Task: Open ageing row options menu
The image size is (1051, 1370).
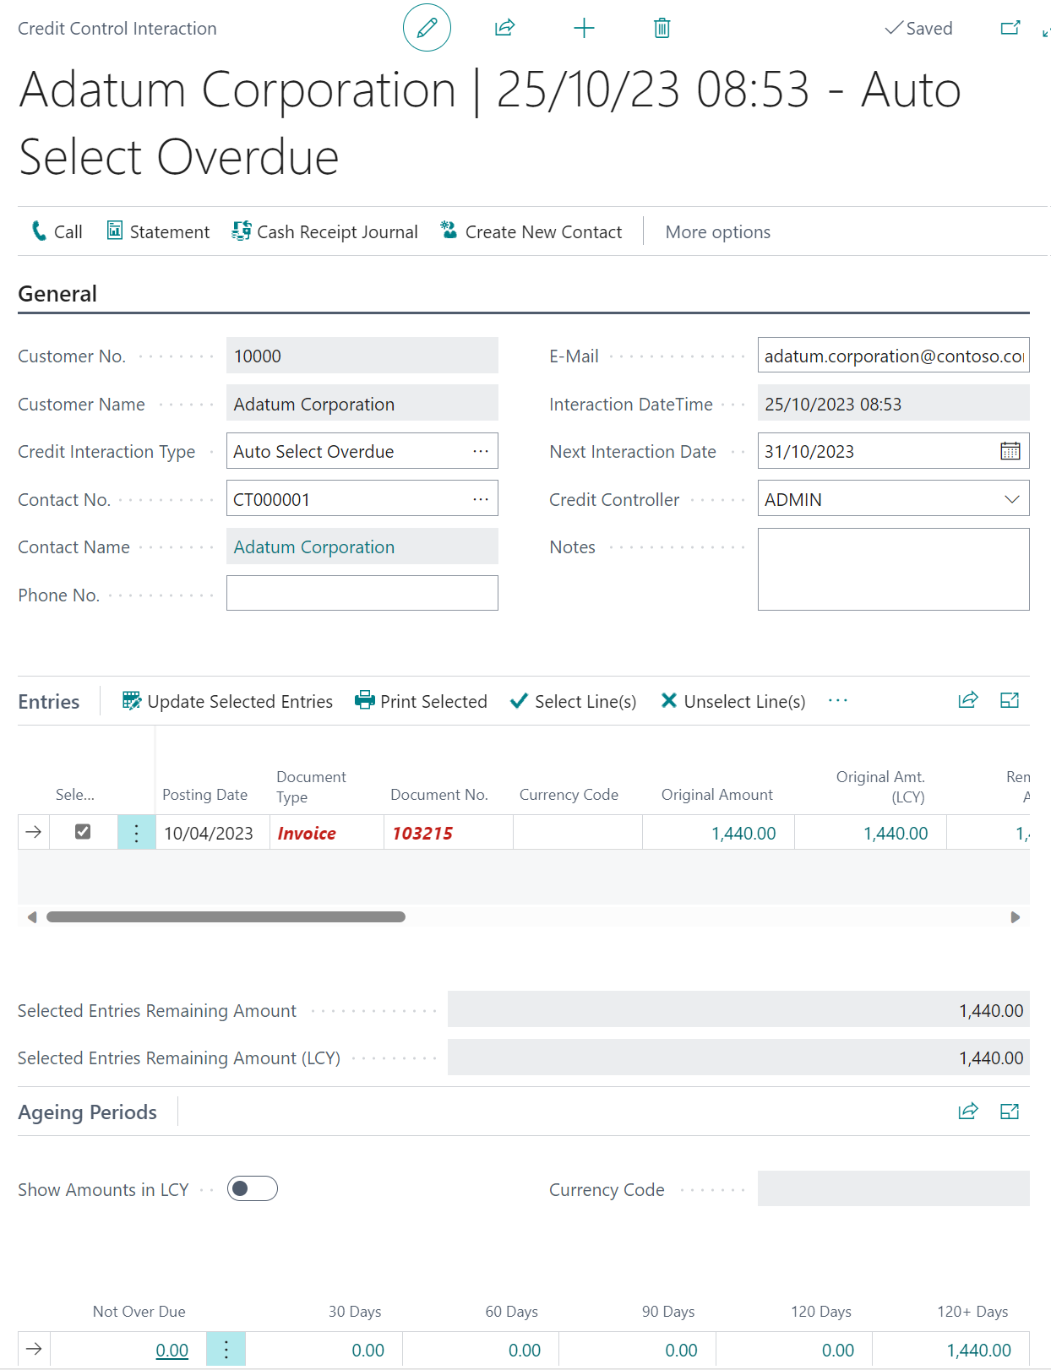Action: [x=226, y=1349]
